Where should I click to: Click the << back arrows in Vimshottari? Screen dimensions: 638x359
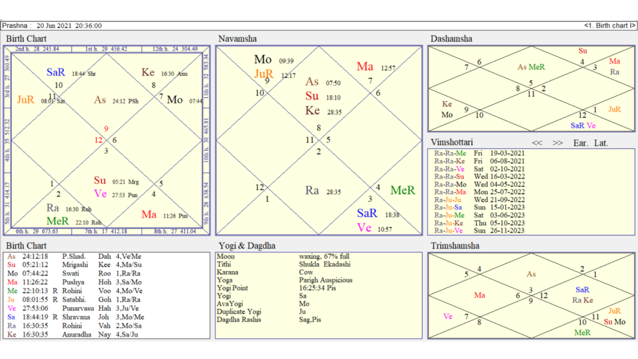point(536,143)
